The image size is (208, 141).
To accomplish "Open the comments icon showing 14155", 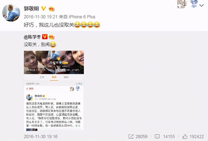I will (x=157, y=136).
